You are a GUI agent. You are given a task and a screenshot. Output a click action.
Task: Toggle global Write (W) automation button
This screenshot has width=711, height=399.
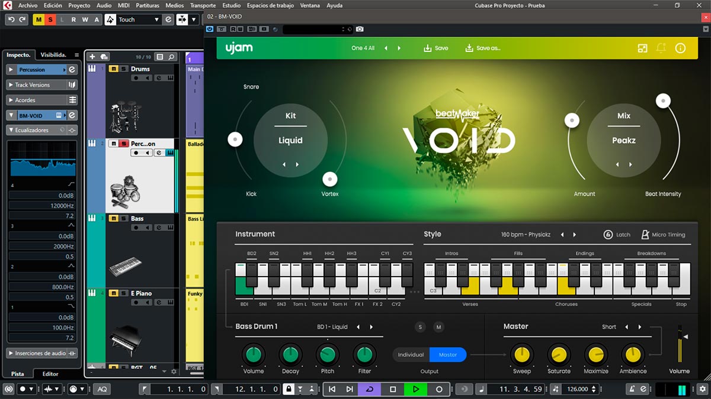(85, 20)
